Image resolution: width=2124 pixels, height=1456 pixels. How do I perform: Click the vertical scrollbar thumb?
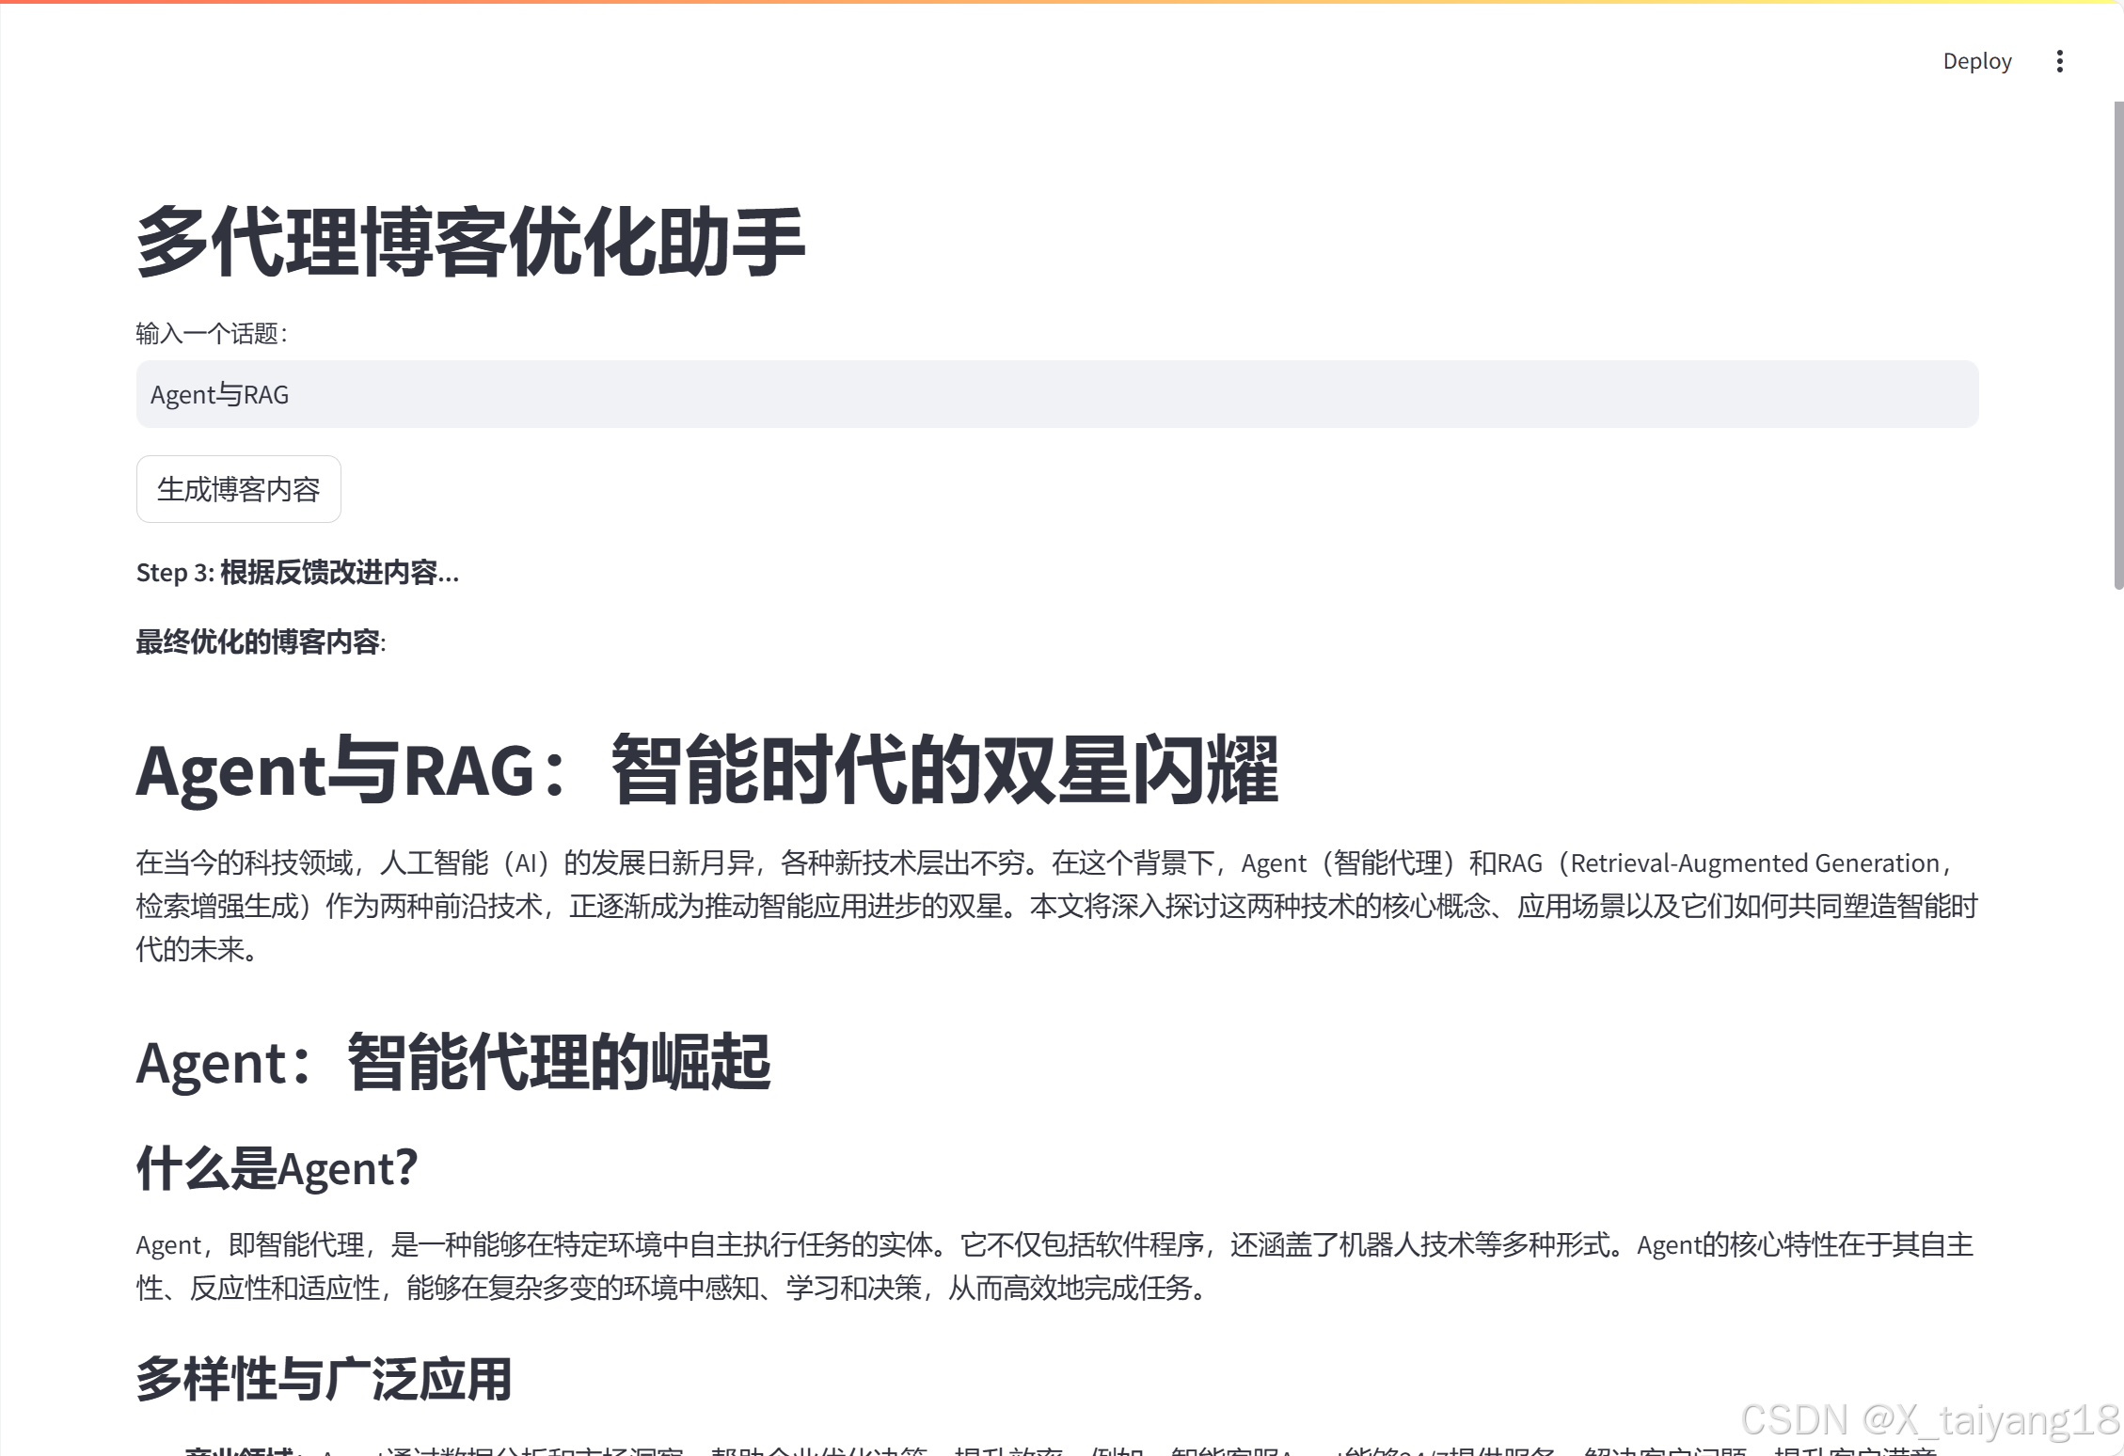(x=2117, y=344)
